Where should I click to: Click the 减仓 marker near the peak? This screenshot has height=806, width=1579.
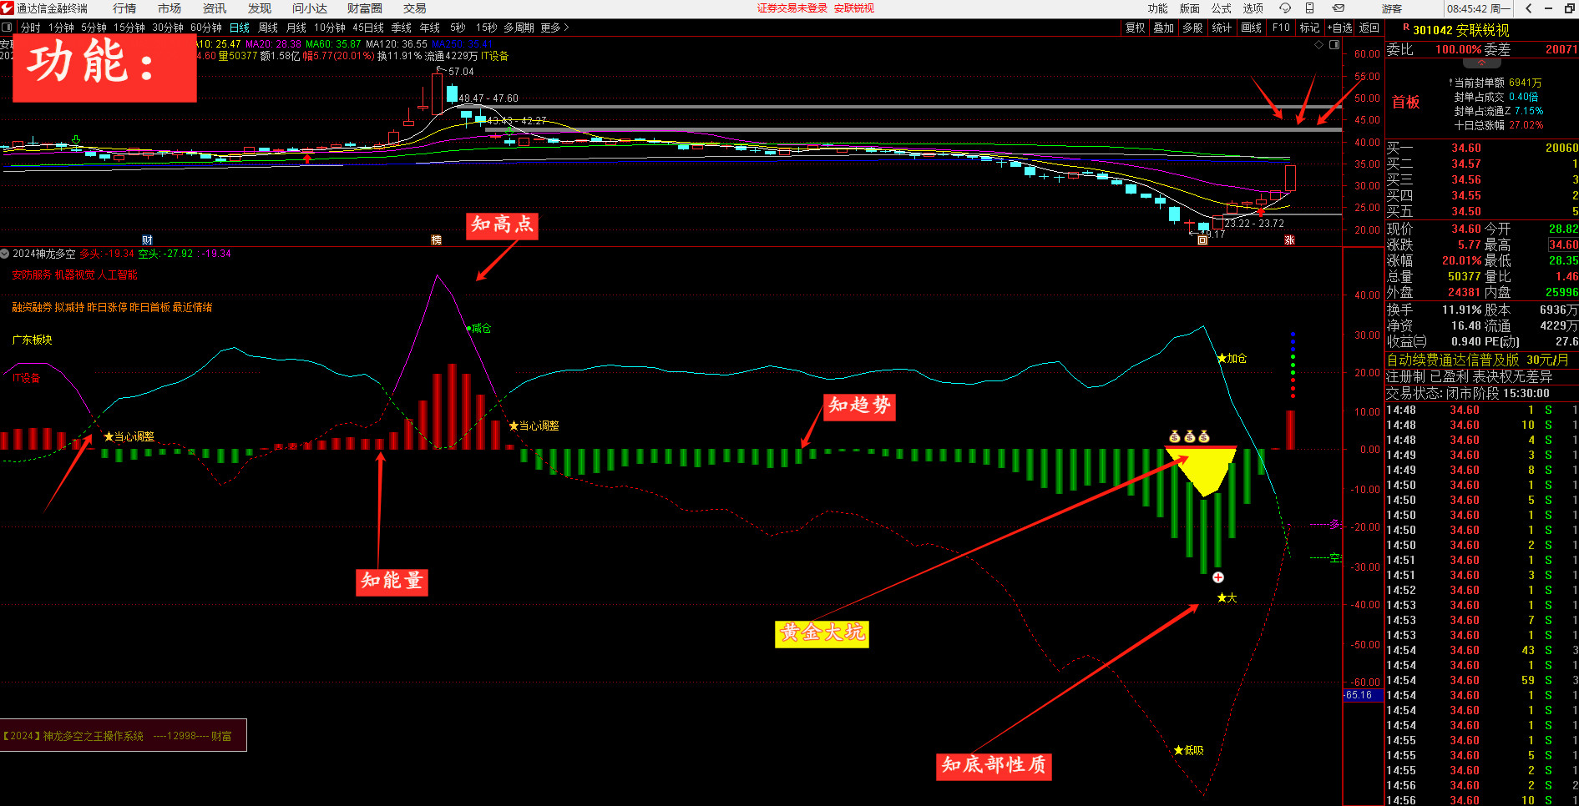(x=478, y=329)
